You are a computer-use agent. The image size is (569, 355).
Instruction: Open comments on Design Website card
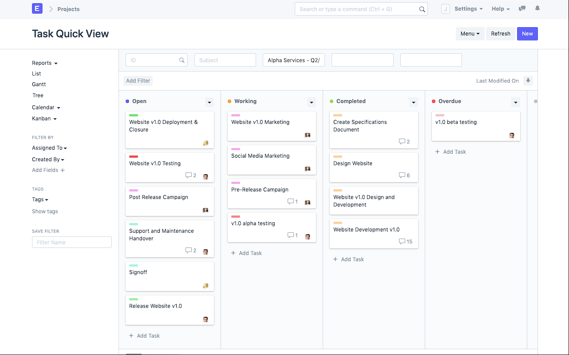[x=404, y=176]
